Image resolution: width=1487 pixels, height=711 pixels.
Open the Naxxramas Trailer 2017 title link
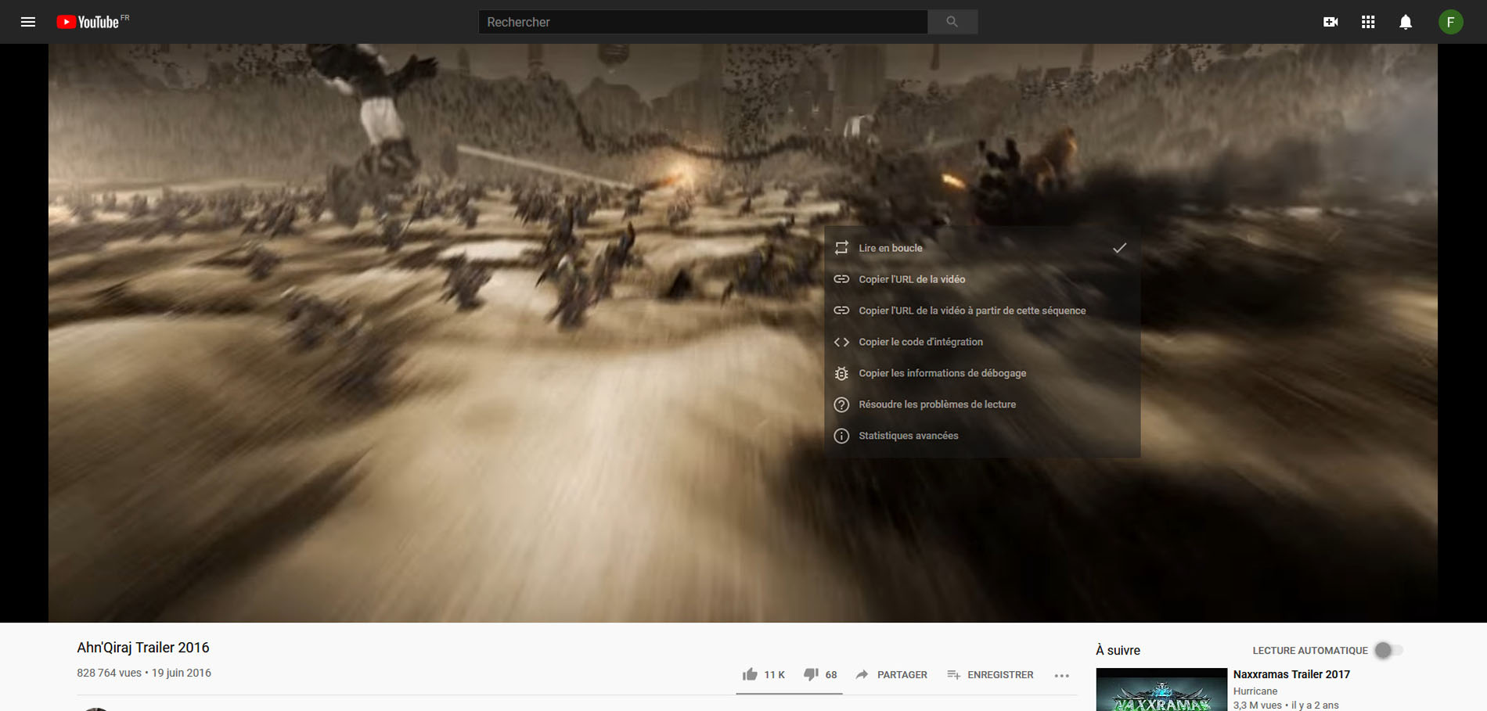tap(1291, 674)
